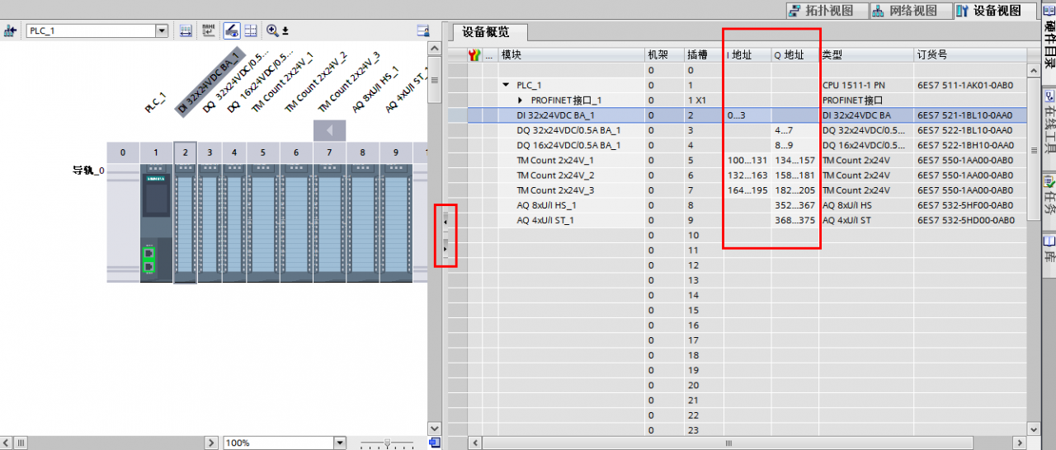This screenshot has width=1056, height=450.
Task: Click the tilted PLC_1 label above the rack
Action: 156,102
